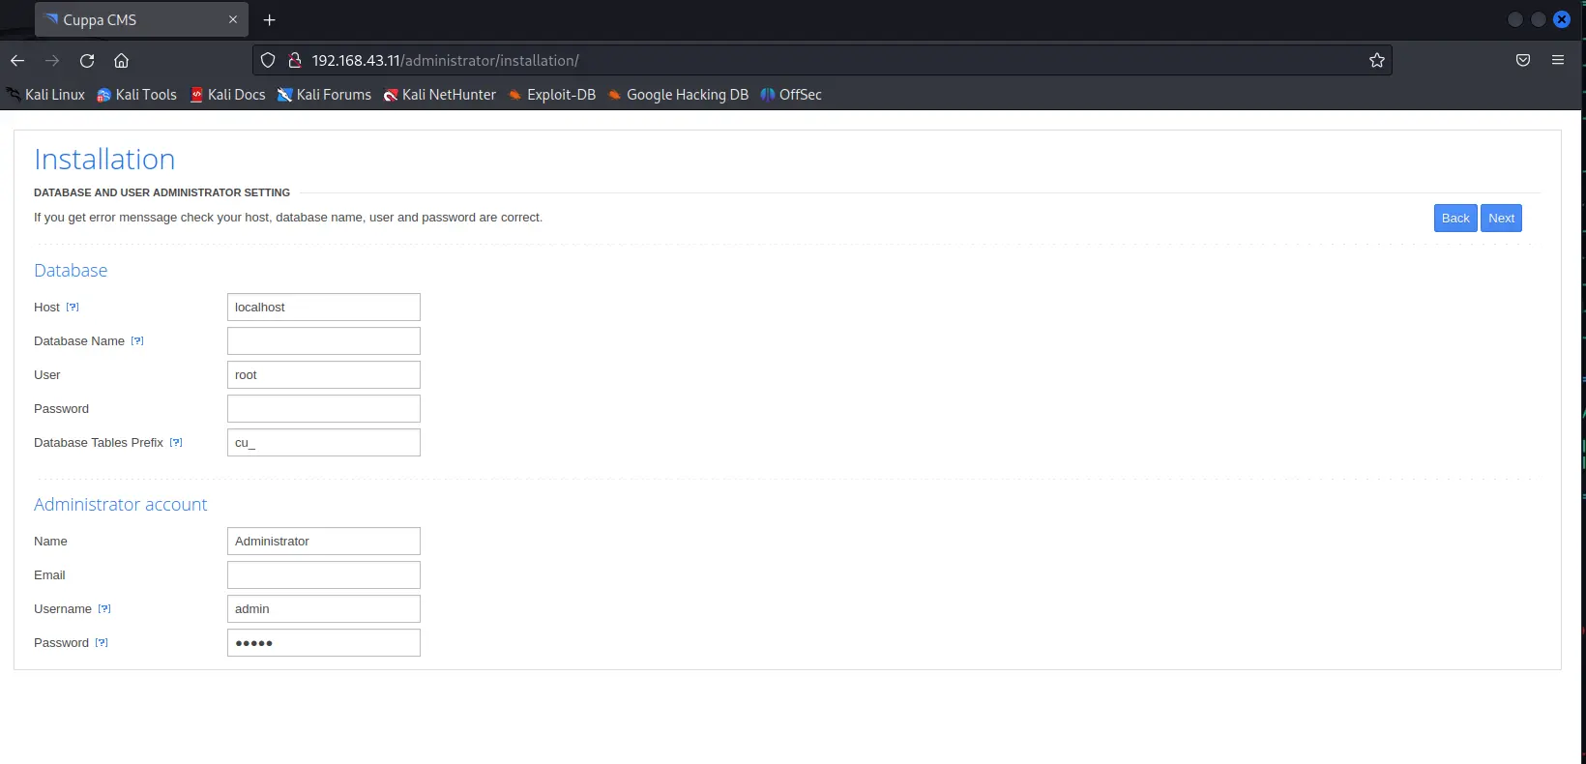
Task: Go to browser home page icon
Action: click(121, 61)
